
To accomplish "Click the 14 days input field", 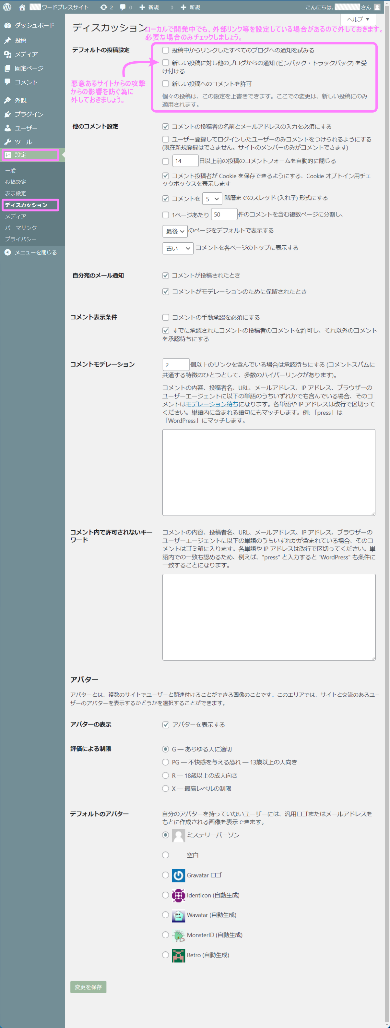I will tap(185, 161).
